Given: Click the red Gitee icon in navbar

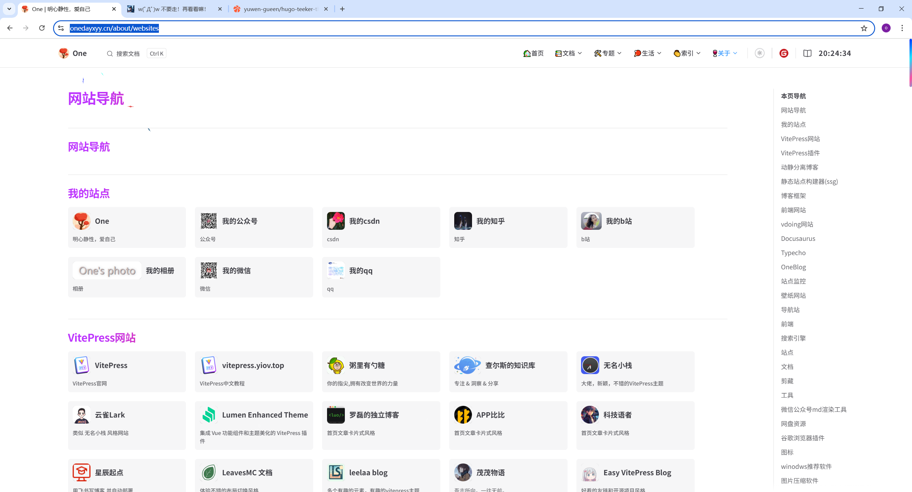Looking at the screenshot, I should click(x=784, y=53).
